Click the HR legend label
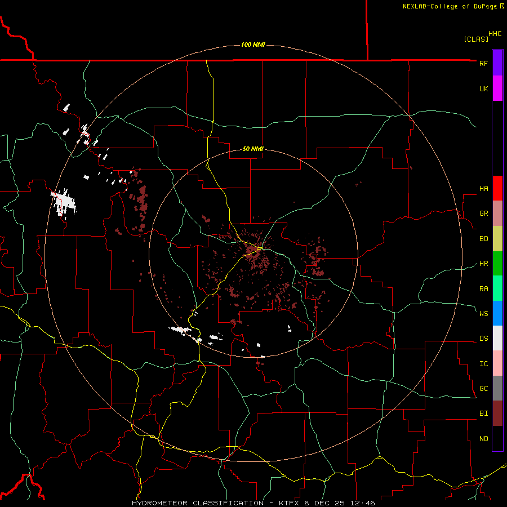Screen dimensions: 507x507 coord(483,264)
